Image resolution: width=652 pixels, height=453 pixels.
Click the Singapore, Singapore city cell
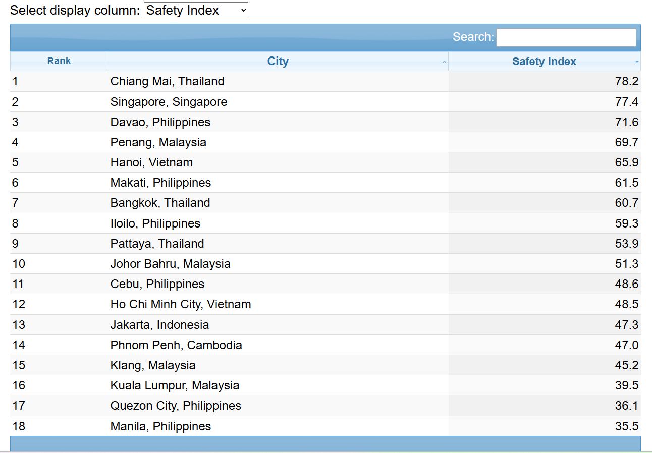pyautogui.click(x=169, y=102)
